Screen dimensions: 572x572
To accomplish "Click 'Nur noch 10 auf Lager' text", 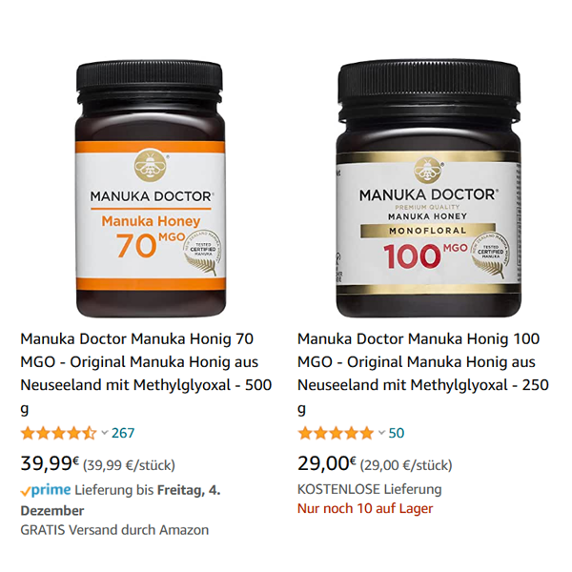I will (365, 508).
